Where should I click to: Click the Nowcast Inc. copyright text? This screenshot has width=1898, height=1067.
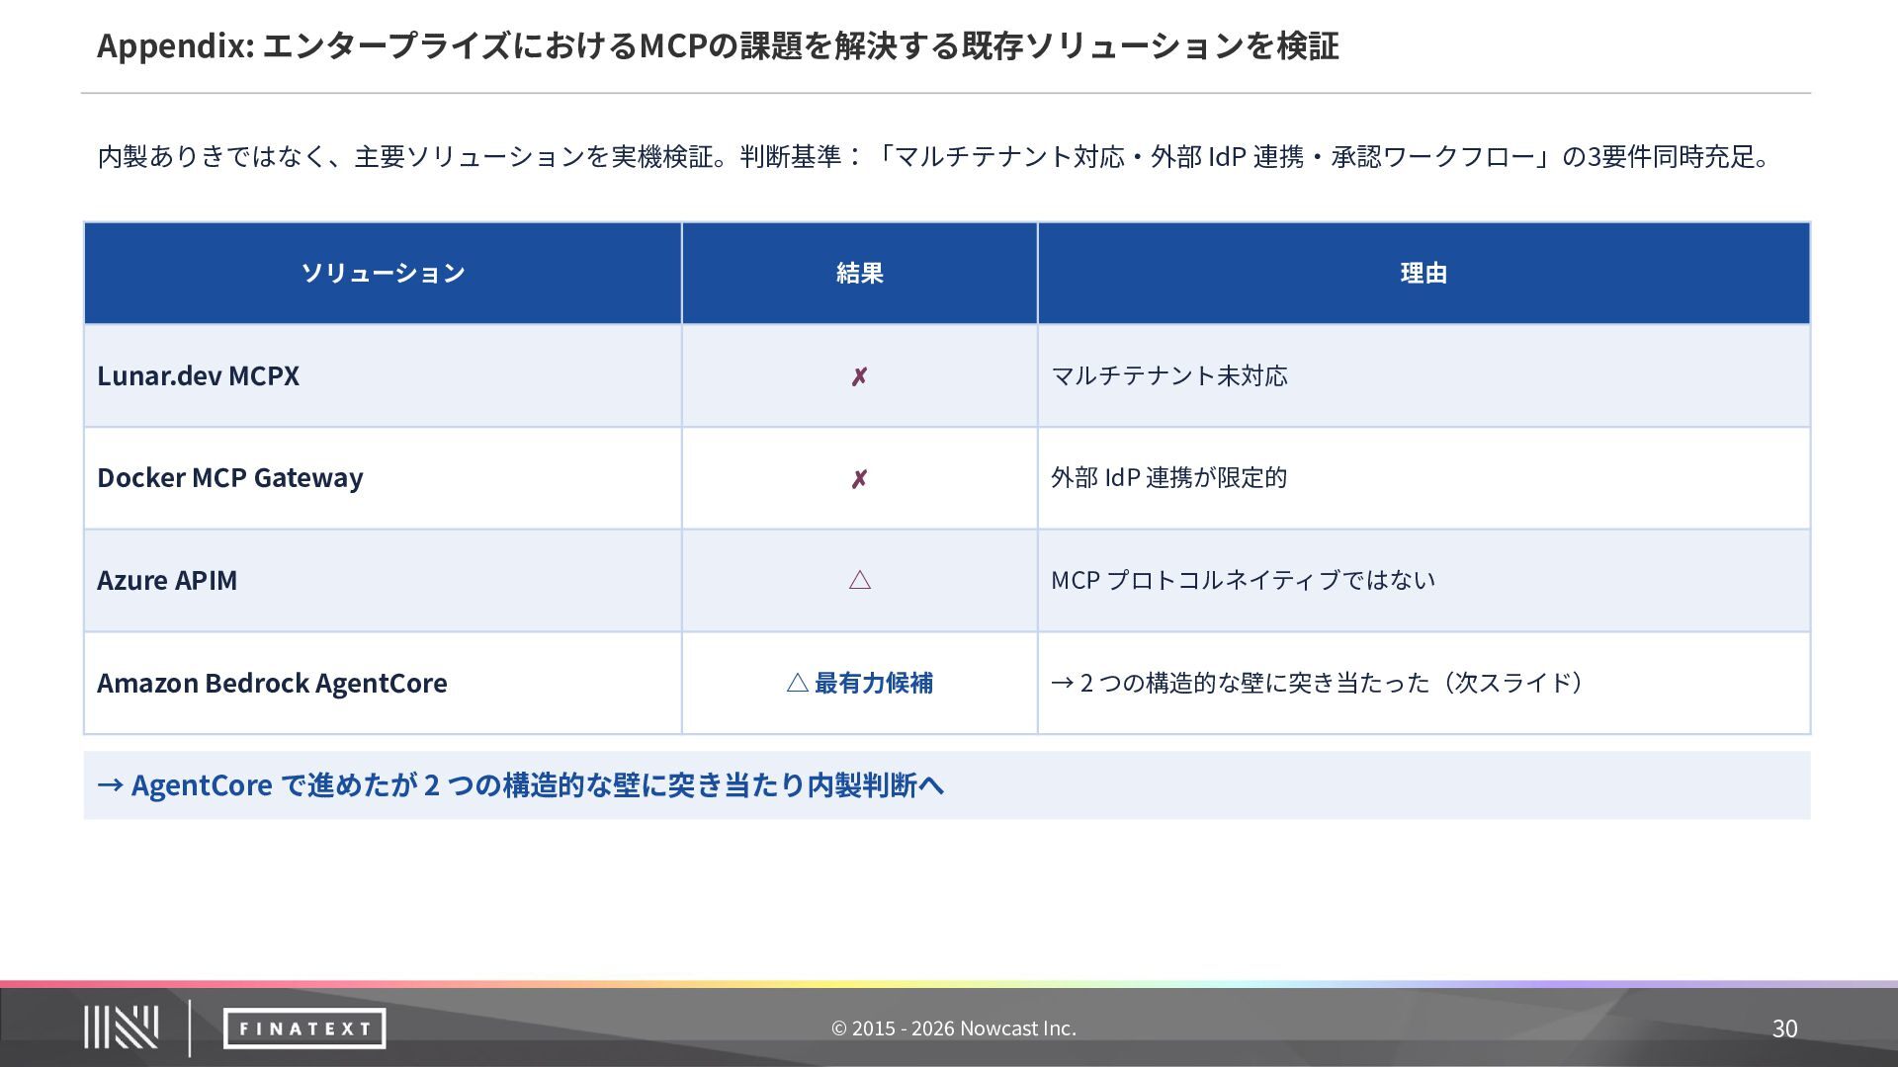[953, 1028]
